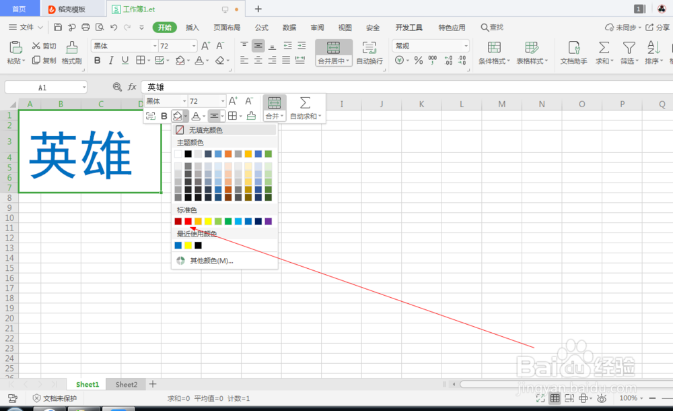The image size is (673, 411).
Task: Open the Insert (插入) tab
Action: point(192,27)
